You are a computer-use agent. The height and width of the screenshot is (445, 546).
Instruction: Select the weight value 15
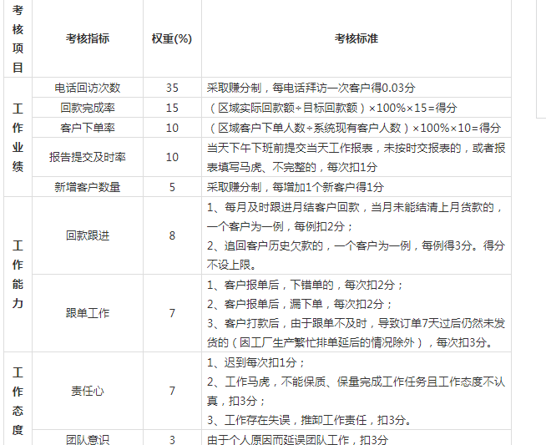(172, 108)
